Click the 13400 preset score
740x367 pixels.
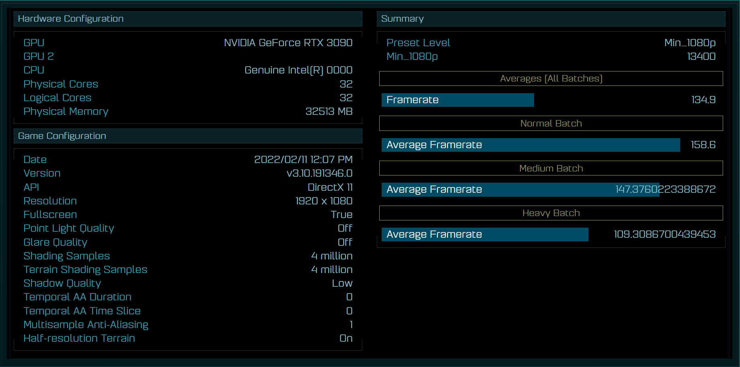pos(701,57)
